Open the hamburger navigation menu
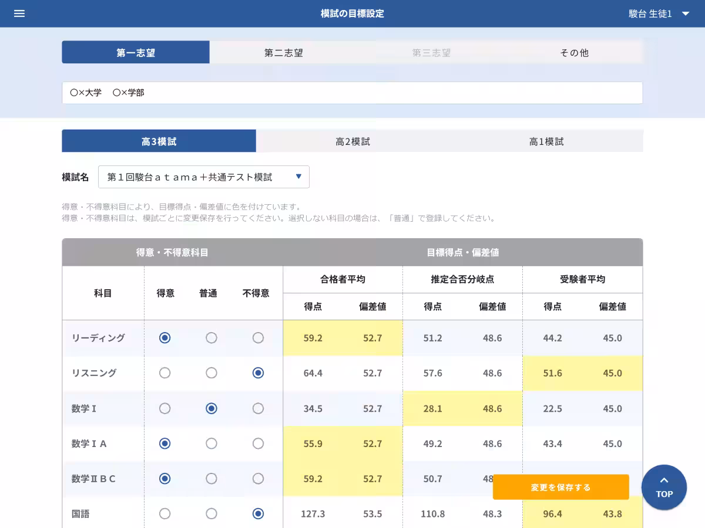 pyautogui.click(x=19, y=13)
